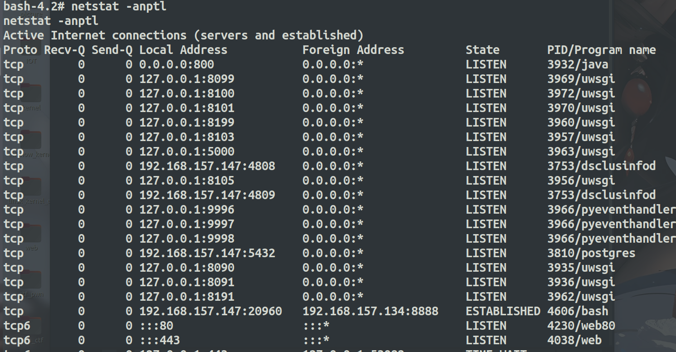Click local address 127.0.0.1:5000
676x352 pixels.
[x=186, y=152]
